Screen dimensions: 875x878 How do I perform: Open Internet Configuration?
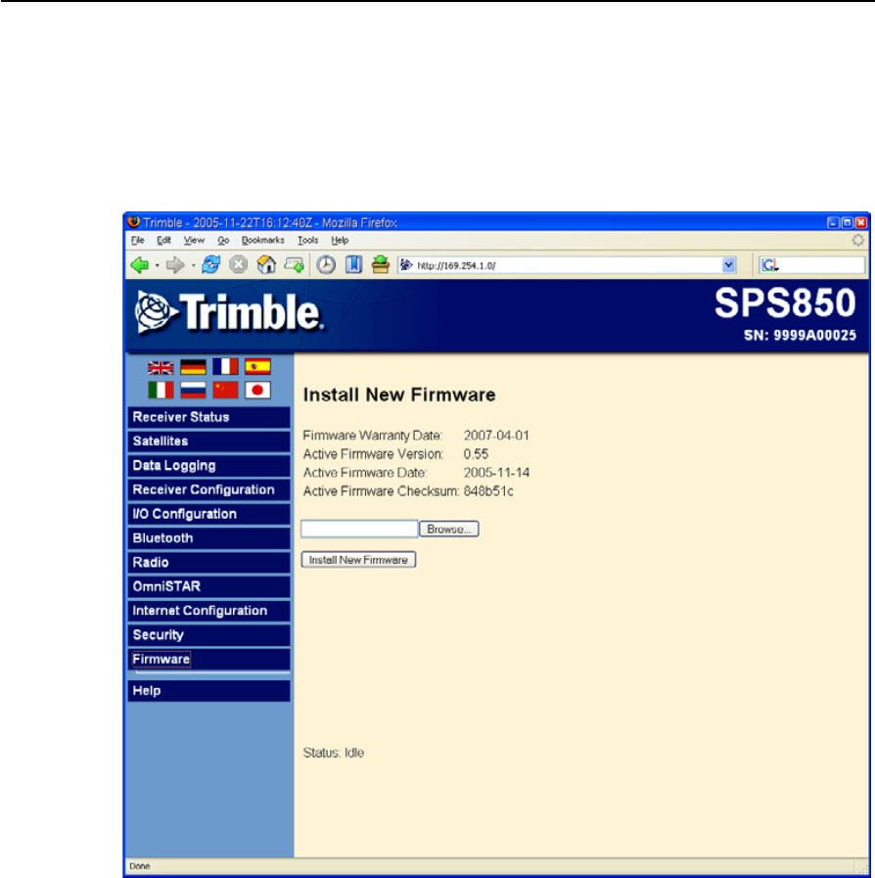pos(208,611)
